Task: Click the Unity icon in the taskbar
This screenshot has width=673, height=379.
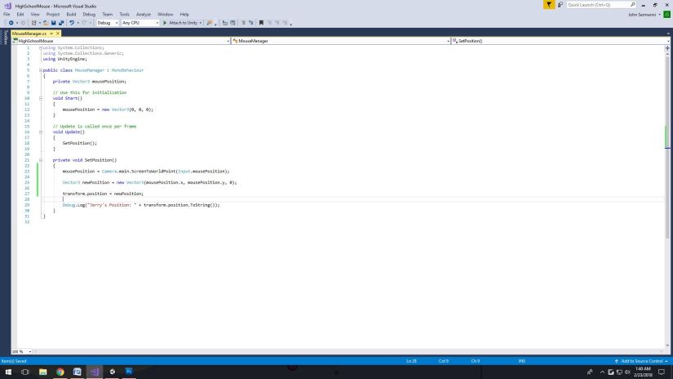Action: click(x=112, y=372)
